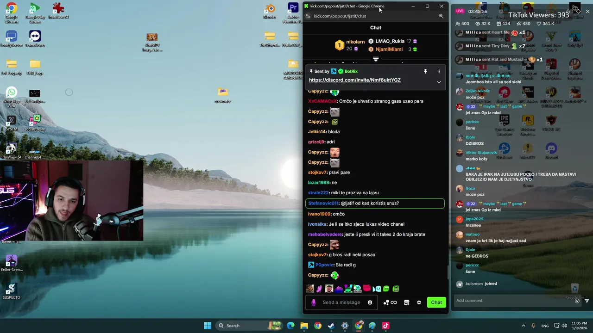Image resolution: width=593 pixels, height=333 pixels.
Task: Click LMAO_Rukla leaderboard entry
Action: tap(392, 41)
